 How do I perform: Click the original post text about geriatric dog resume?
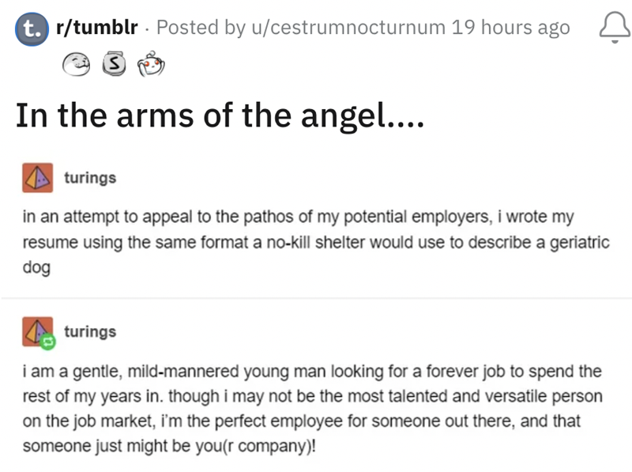pyautogui.click(x=316, y=242)
